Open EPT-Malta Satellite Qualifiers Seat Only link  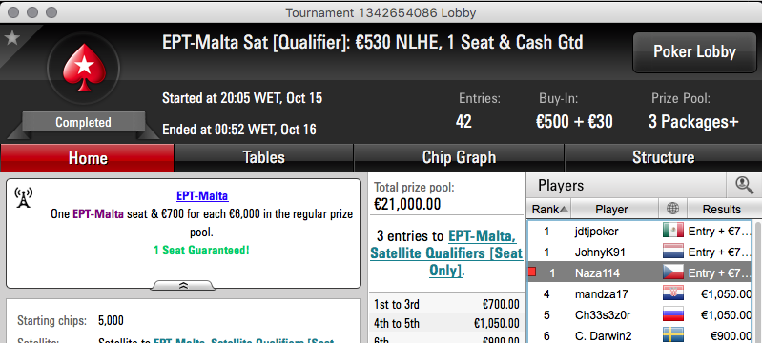click(x=446, y=253)
